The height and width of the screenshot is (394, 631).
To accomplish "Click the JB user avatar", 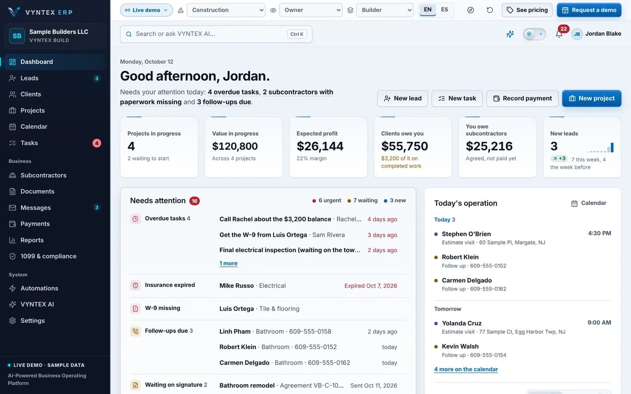I will coord(577,34).
